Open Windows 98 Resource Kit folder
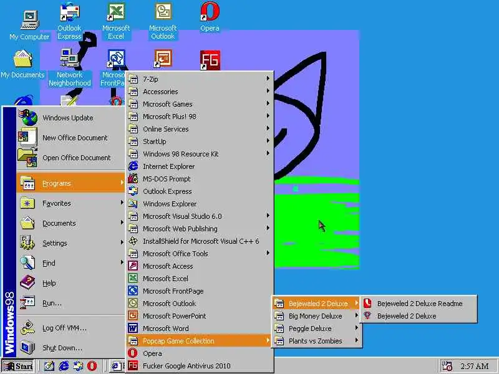Screen dimensions: 499x374 pyautogui.click(x=199, y=154)
